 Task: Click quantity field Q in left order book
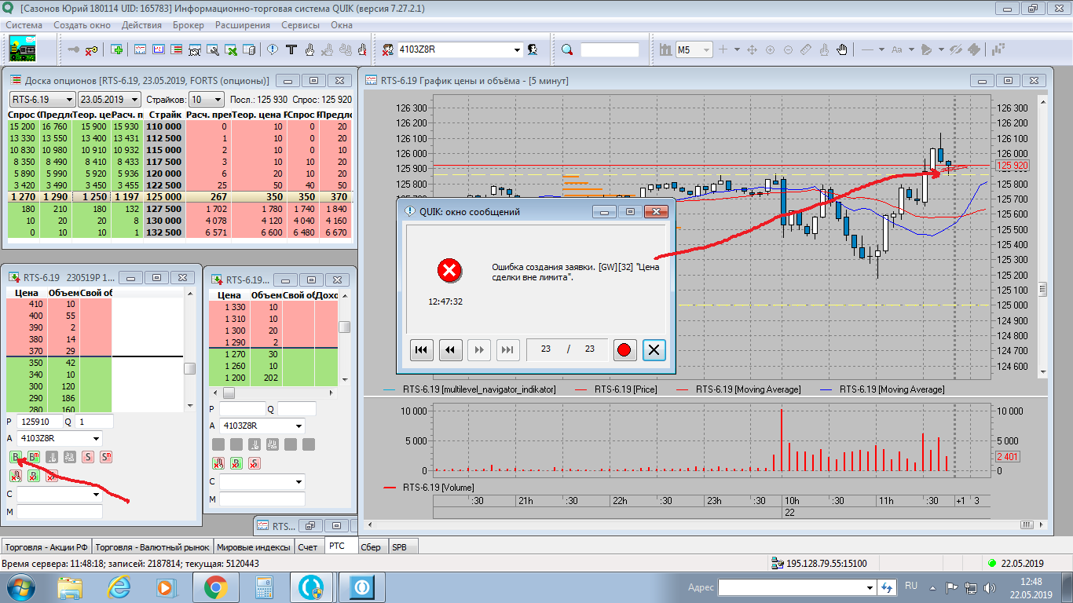click(94, 422)
